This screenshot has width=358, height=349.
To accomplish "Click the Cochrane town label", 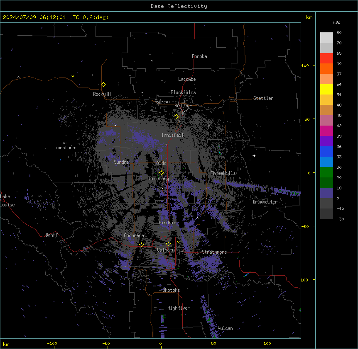I will tap(134, 235).
